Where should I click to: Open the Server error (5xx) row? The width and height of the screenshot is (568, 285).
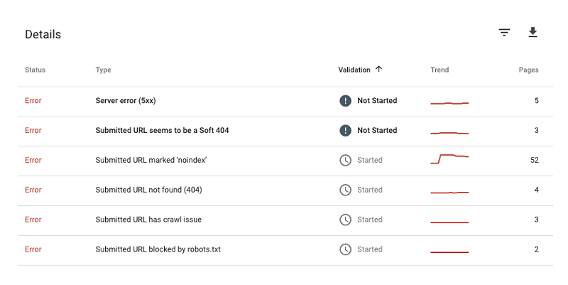[285, 101]
